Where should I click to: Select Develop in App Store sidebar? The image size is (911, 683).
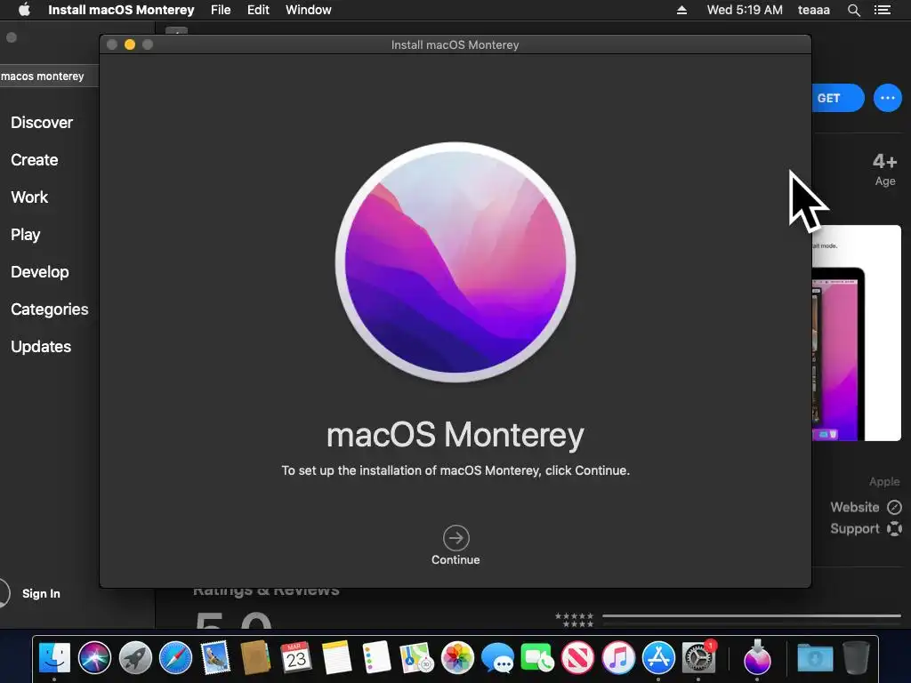pos(39,272)
